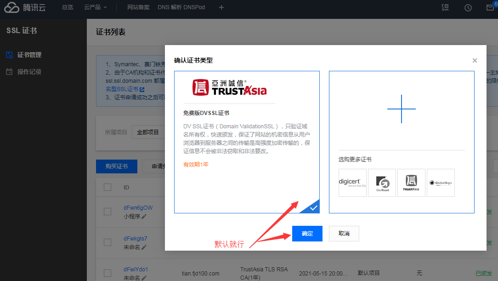This screenshot has width=498, height=281.
Task: Open 网站备案 in the top navigation
Action: click(x=138, y=7)
